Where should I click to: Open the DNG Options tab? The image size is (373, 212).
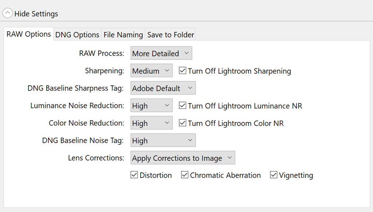(77, 35)
